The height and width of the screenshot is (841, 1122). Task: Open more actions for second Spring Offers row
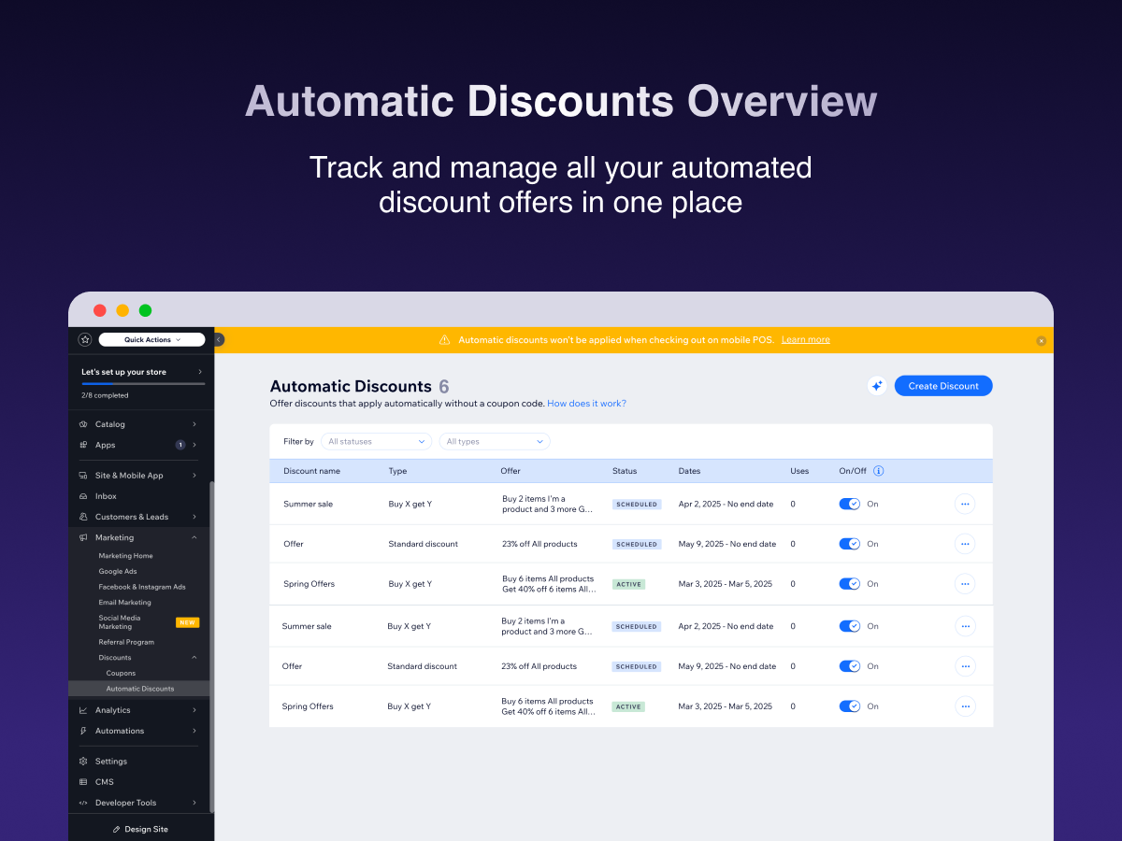coord(965,706)
